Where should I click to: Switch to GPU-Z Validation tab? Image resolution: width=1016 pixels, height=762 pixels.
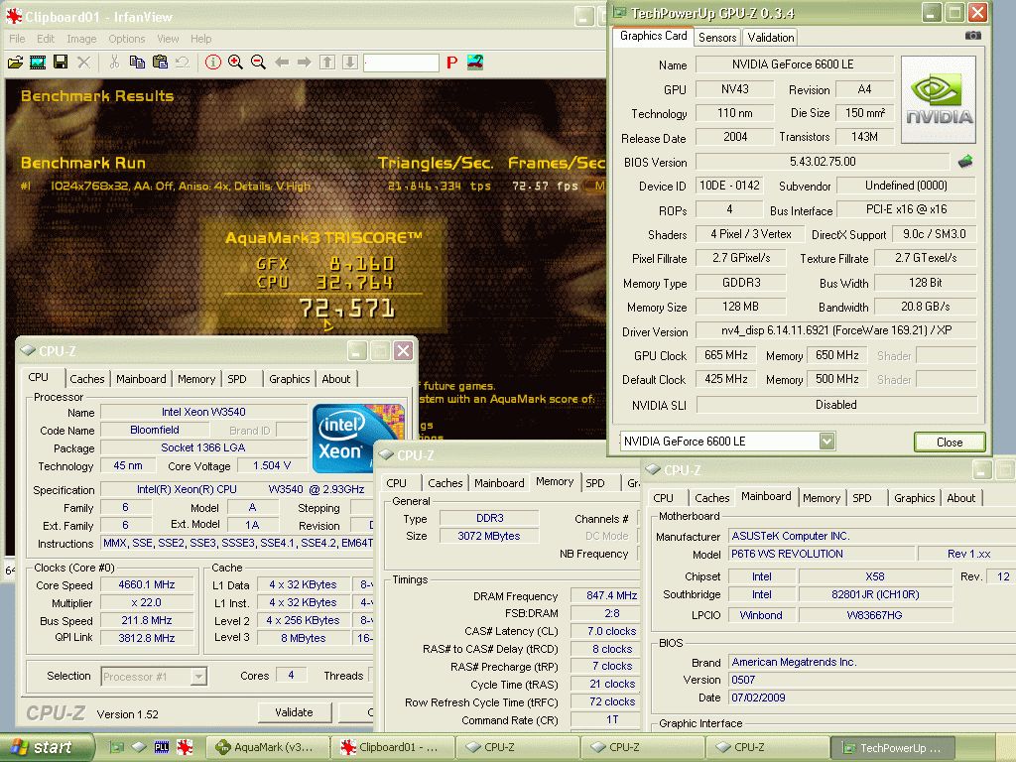(x=770, y=38)
